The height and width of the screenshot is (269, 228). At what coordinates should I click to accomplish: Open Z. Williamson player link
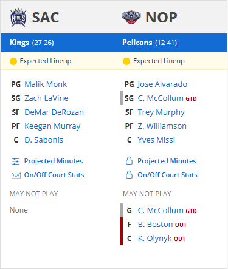(x=162, y=126)
